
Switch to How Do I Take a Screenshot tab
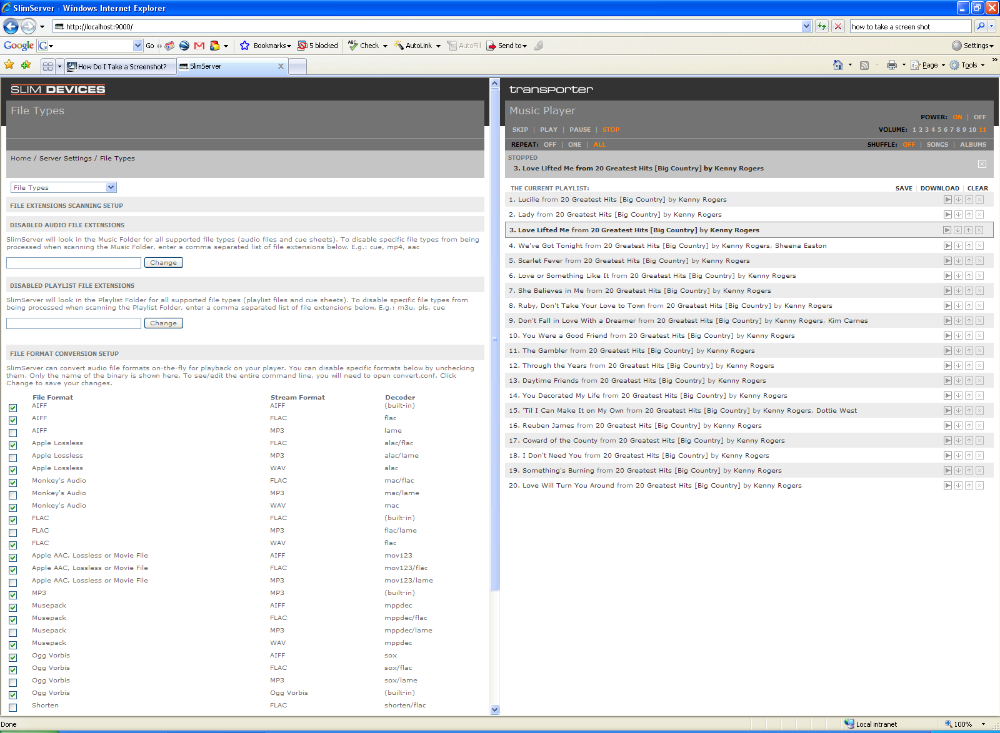pyautogui.click(x=121, y=67)
